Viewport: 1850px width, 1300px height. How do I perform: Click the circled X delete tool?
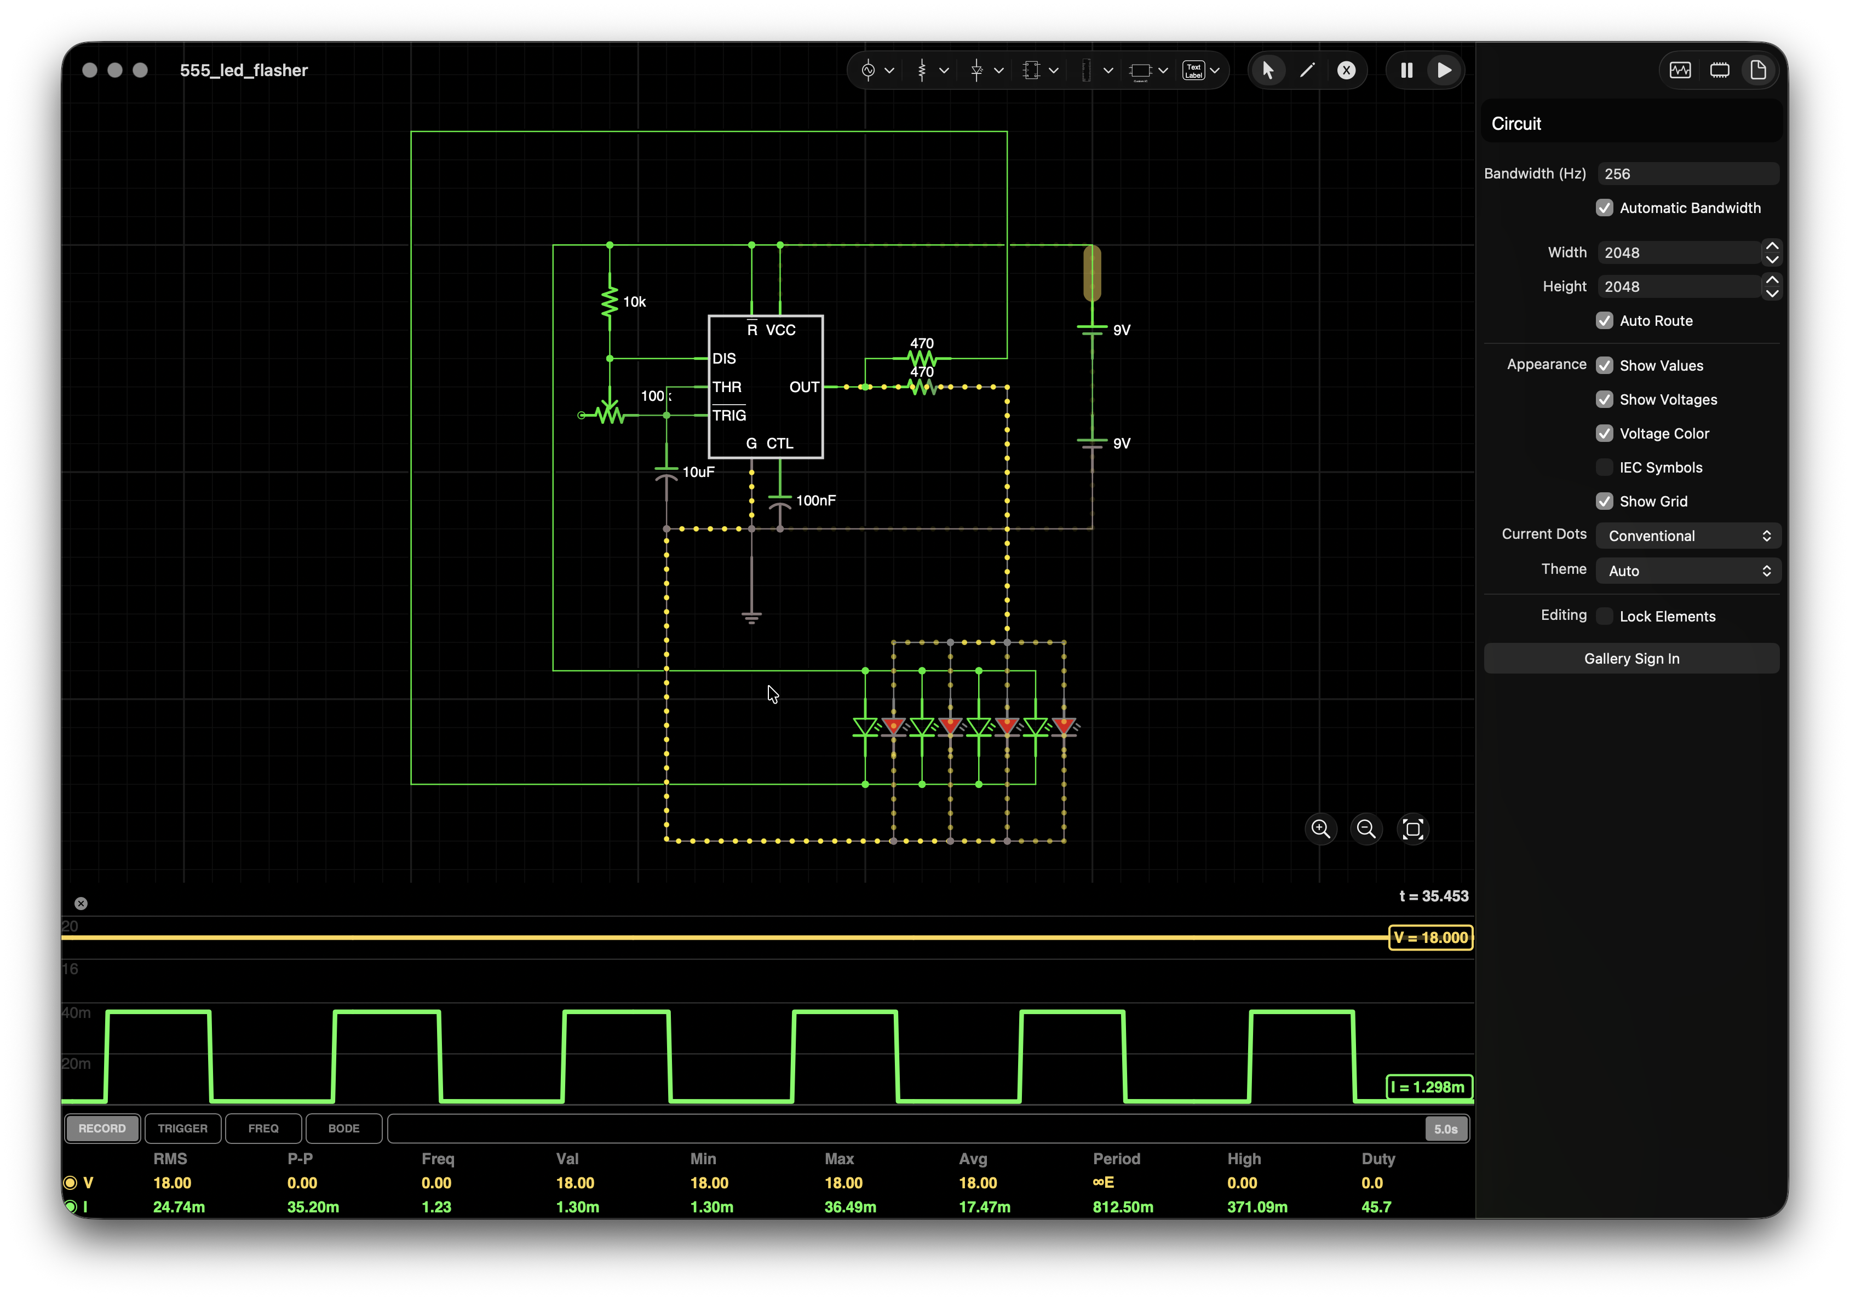[x=1346, y=70]
